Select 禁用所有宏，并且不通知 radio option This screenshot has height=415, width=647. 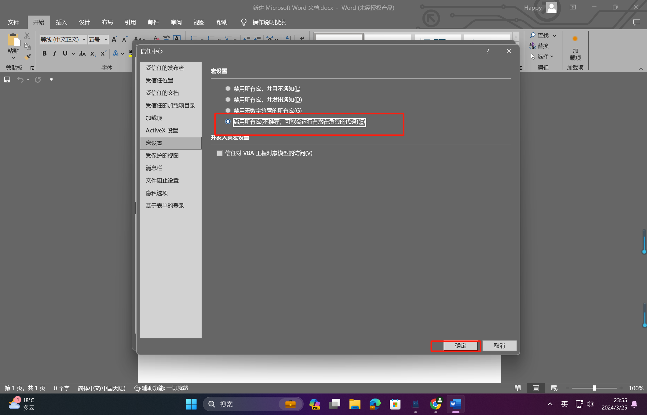[x=228, y=88]
